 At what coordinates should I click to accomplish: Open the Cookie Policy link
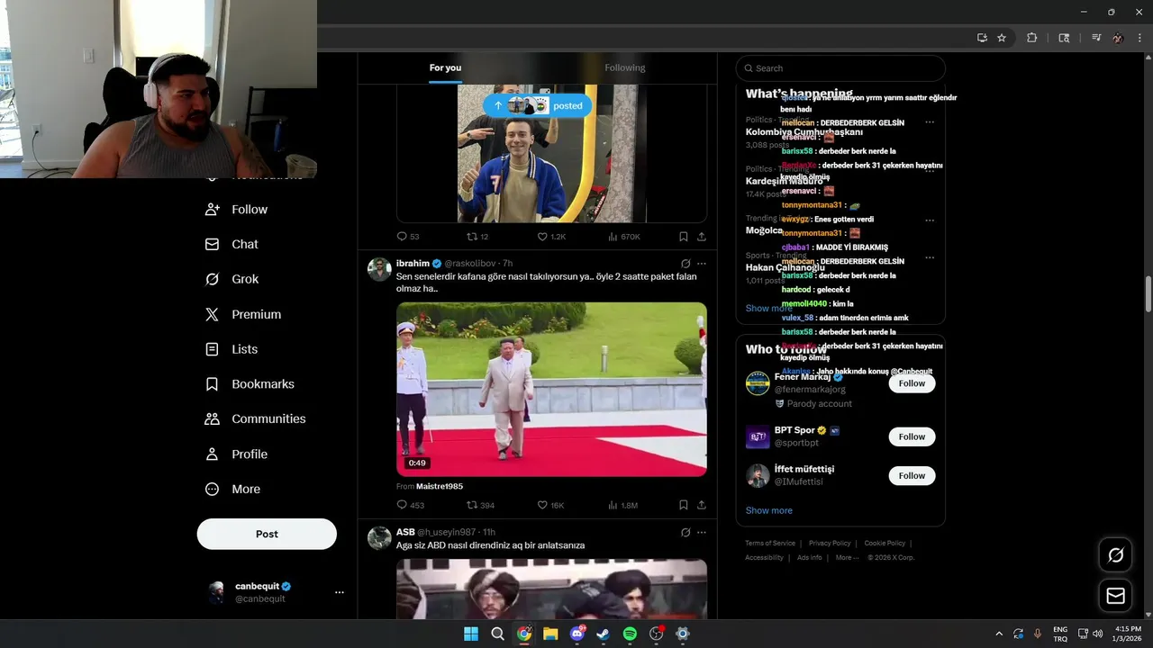pos(885,544)
